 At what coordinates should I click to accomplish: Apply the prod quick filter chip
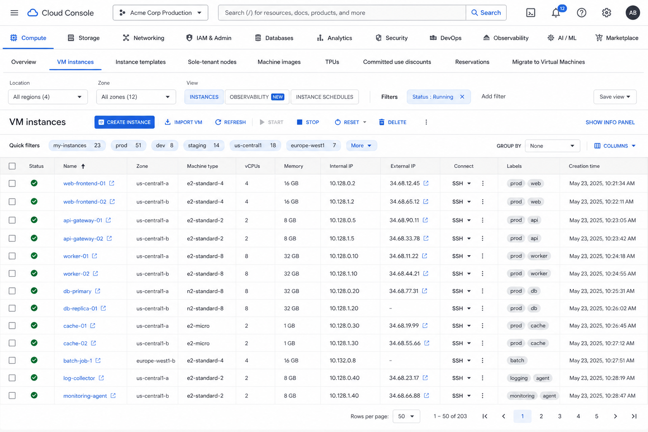click(x=128, y=146)
